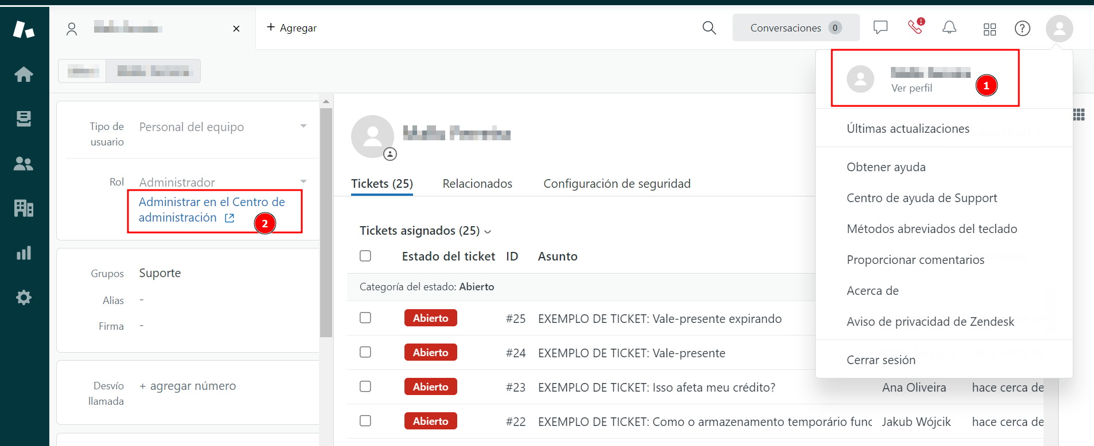This screenshot has height=446, width=1094.
Task: Open the Zendesk Talk phone icon
Action: (915, 27)
